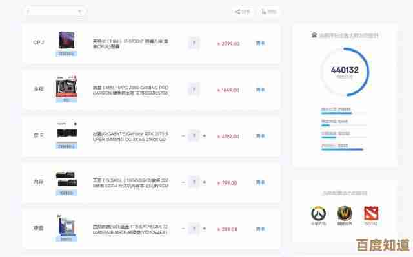The height and width of the screenshot is (257, 413).
Task: Click the quantity field in the CPU row
Action: pyautogui.click(x=194, y=43)
